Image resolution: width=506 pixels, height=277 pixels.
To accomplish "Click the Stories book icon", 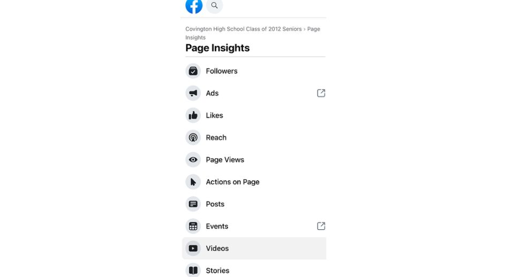I will pyautogui.click(x=193, y=270).
